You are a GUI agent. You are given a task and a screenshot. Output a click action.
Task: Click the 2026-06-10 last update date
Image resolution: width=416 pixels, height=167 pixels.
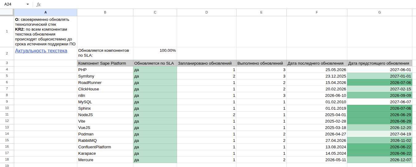pos(317,95)
